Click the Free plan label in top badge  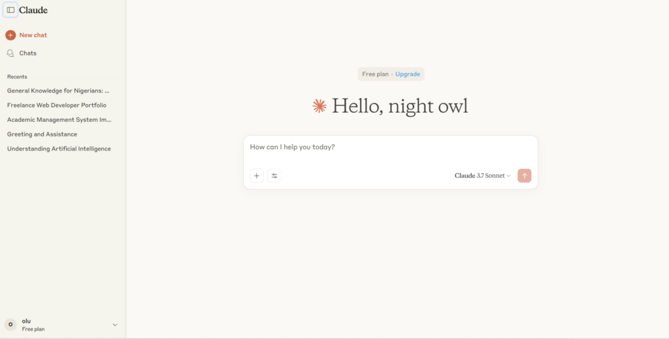[375, 74]
